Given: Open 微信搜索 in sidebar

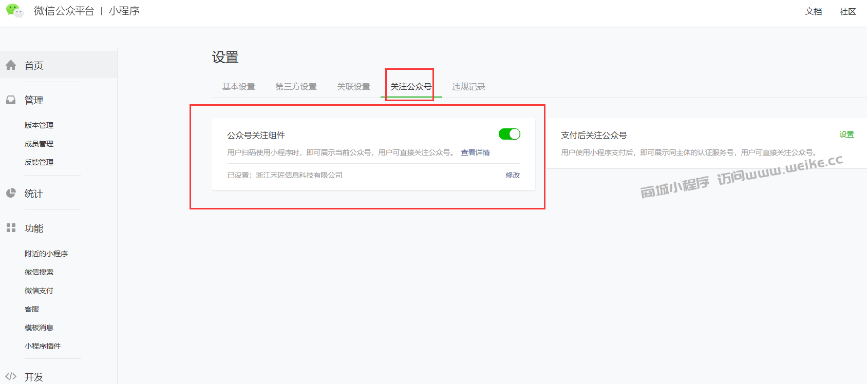Looking at the screenshot, I should point(39,272).
